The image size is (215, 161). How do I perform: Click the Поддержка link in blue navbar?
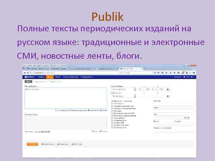pyautogui.click(x=178, y=77)
